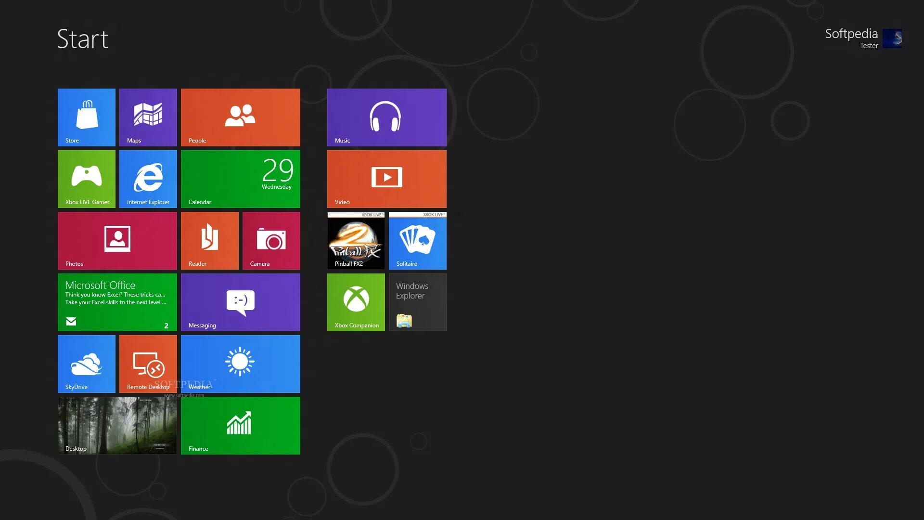Launch the Maps app tile
The width and height of the screenshot is (924, 520).
click(x=148, y=117)
